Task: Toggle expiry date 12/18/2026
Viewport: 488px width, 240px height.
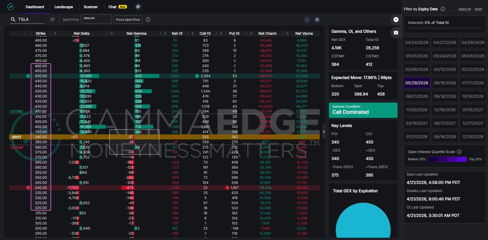Action: pyautogui.click(x=444, y=110)
